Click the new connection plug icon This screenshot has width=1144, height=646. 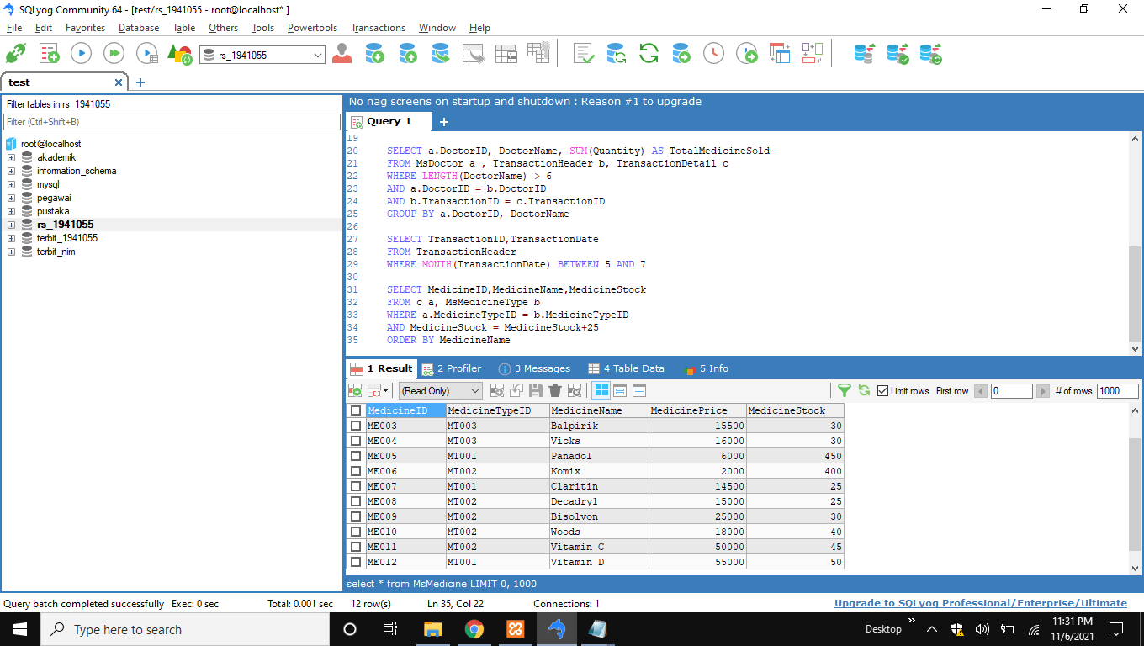point(15,54)
